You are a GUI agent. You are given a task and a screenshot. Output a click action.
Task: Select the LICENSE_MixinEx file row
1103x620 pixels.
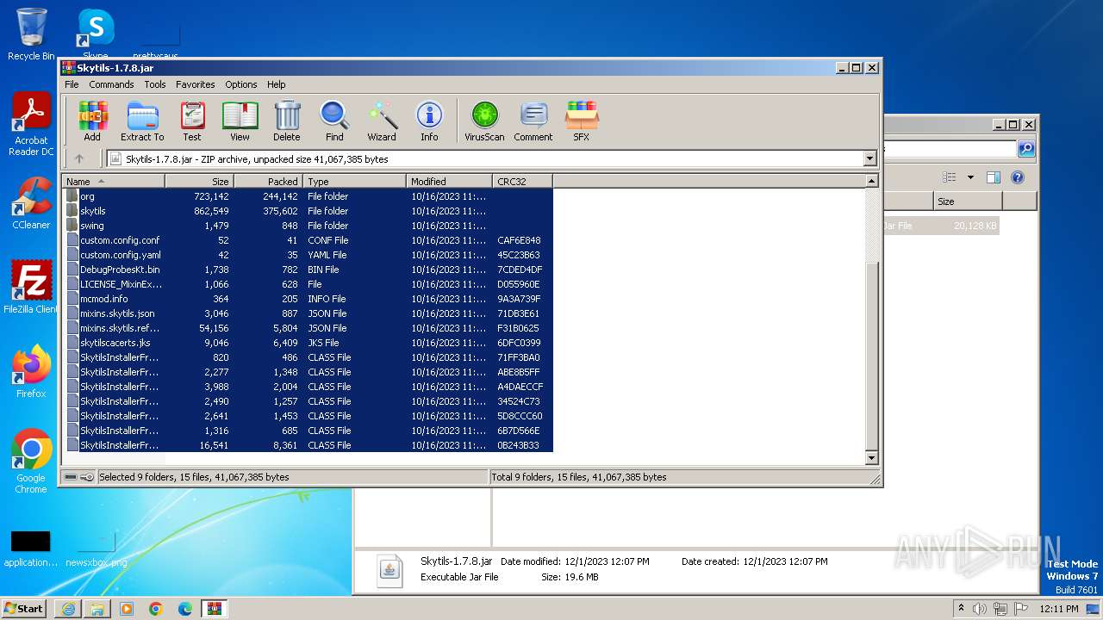[308, 284]
